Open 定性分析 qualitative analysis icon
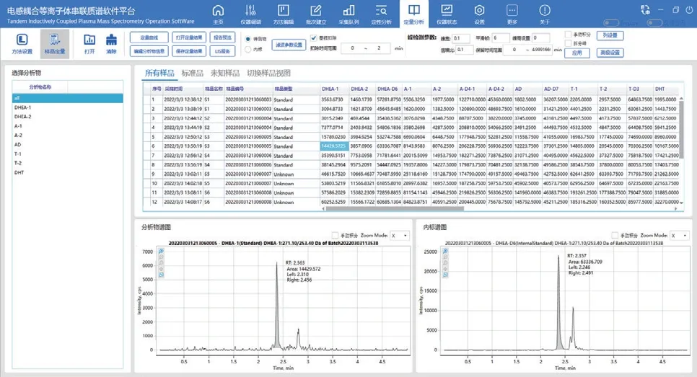 click(382, 14)
